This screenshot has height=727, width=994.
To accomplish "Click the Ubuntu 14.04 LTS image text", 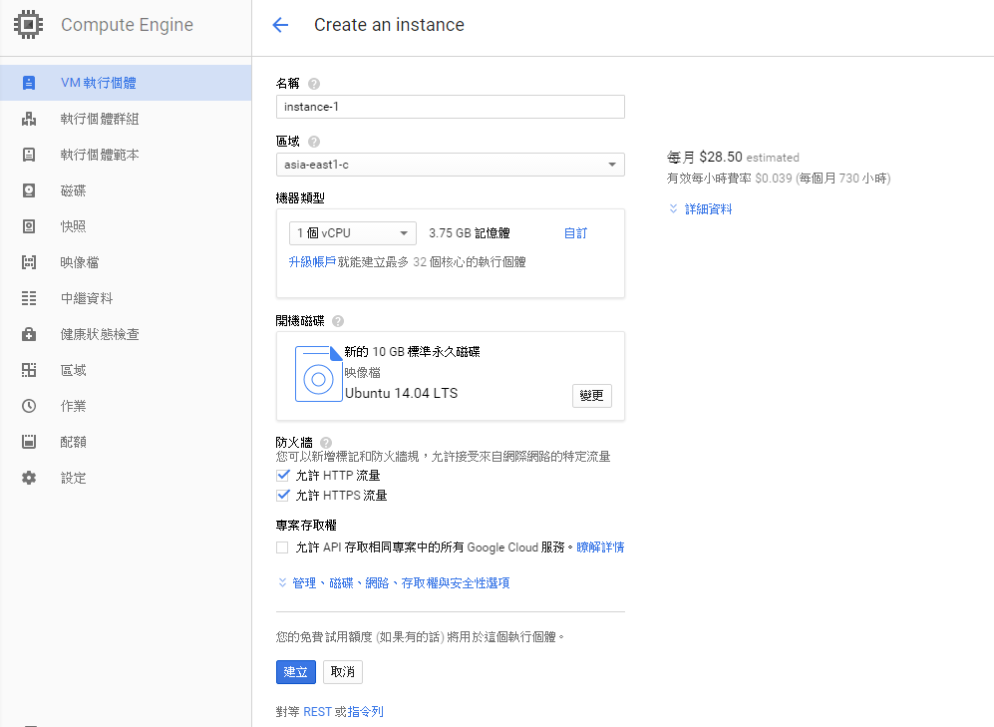I will [401, 393].
